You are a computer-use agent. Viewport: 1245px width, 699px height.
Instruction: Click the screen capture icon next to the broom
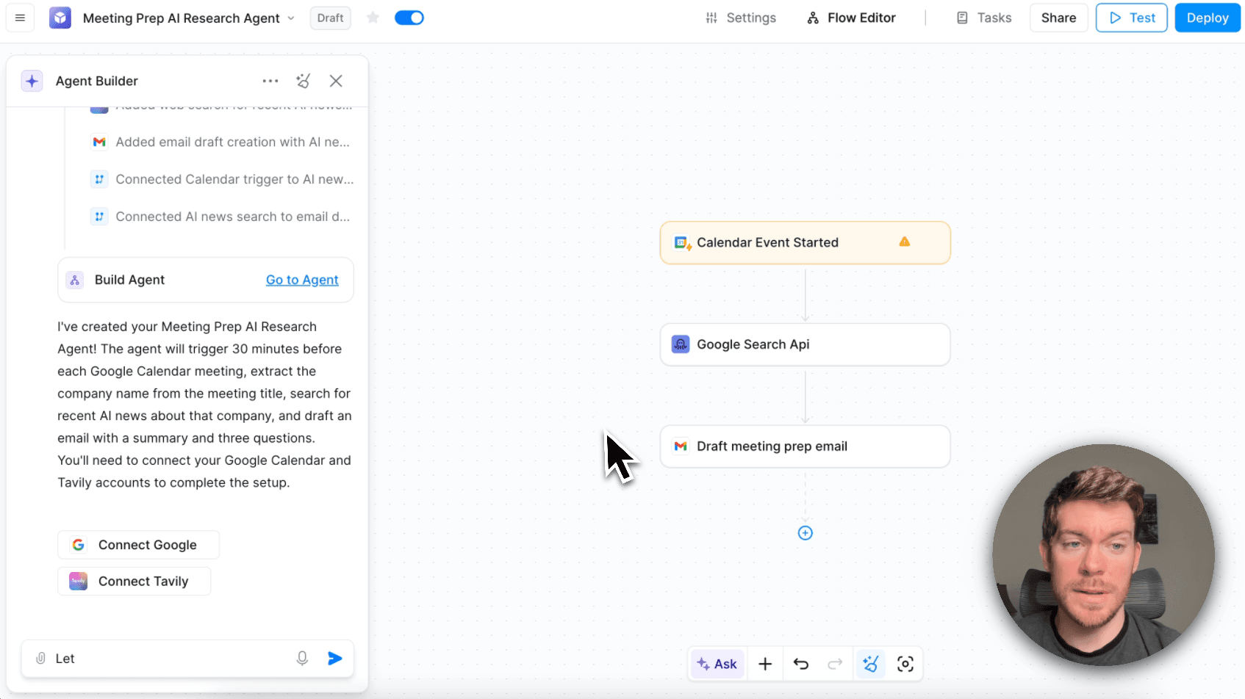coord(905,663)
